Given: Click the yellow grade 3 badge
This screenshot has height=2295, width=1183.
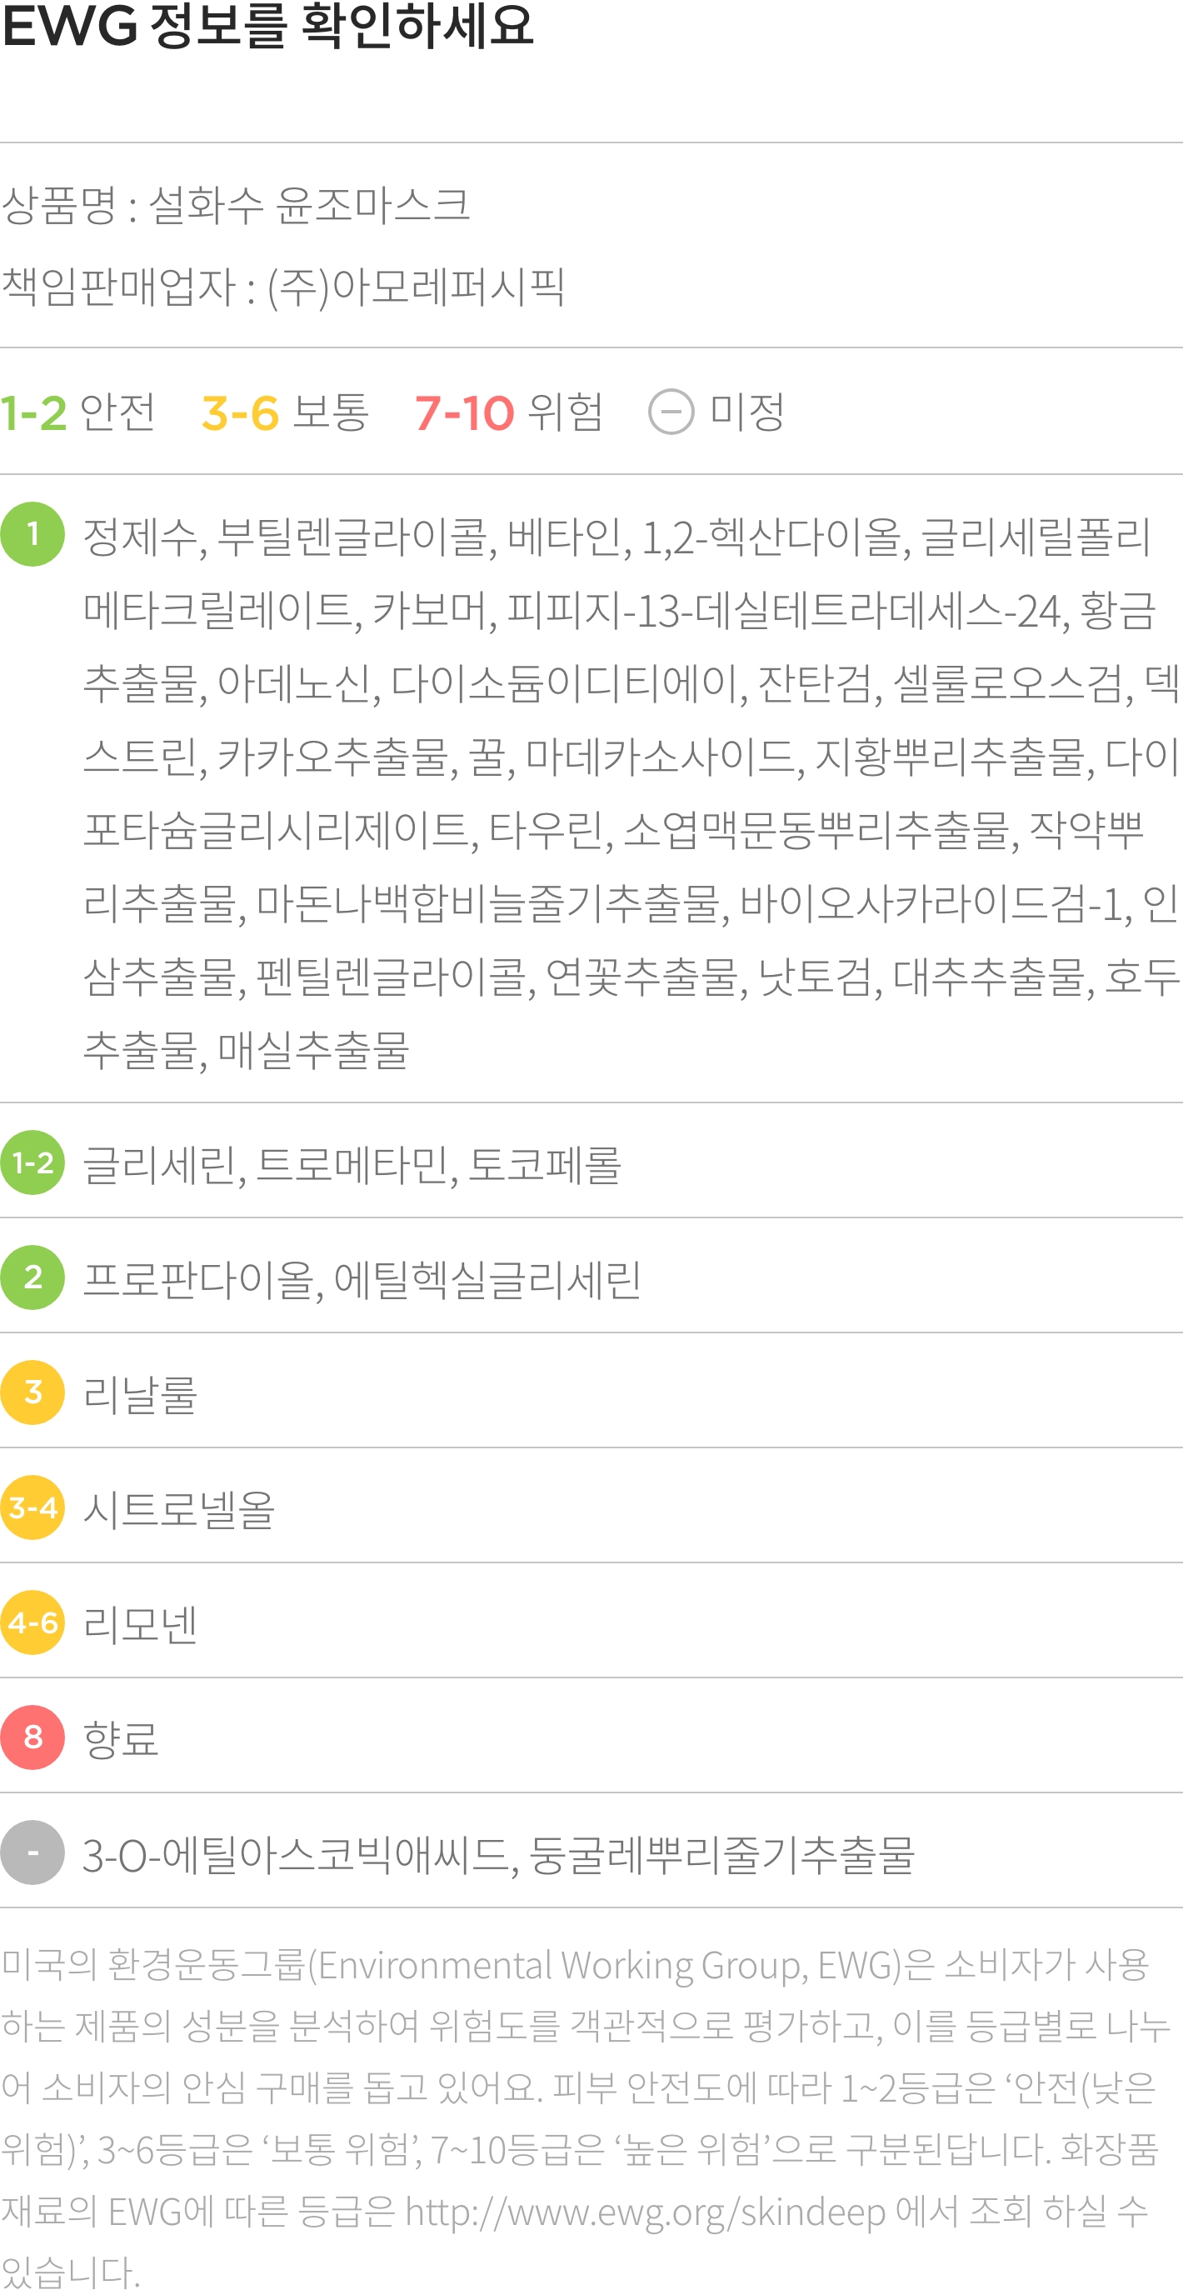Looking at the screenshot, I should point(33,1392).
